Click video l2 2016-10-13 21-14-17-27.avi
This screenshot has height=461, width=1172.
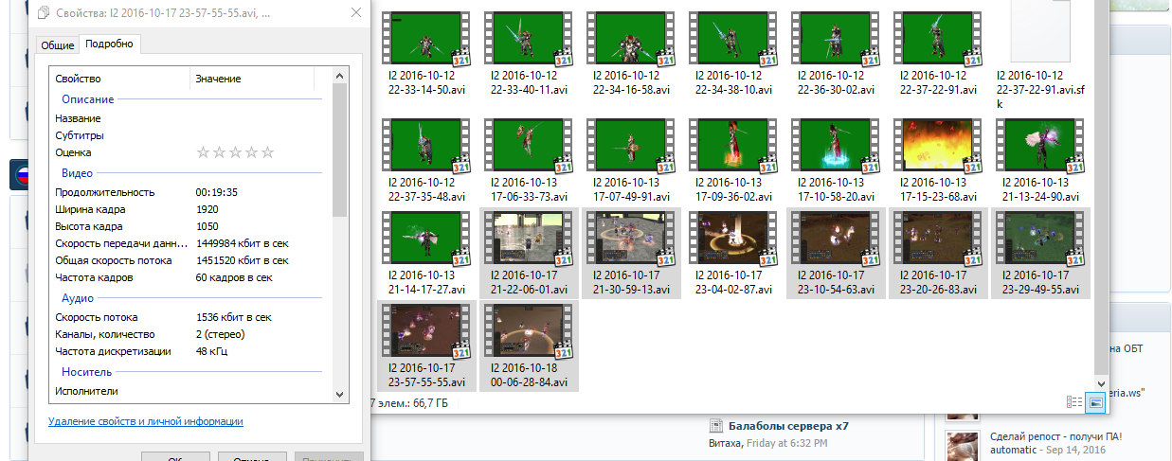coord(425,239)
